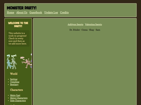Click the Characters section heading
The image size is (141, 105).
point(16,90)
